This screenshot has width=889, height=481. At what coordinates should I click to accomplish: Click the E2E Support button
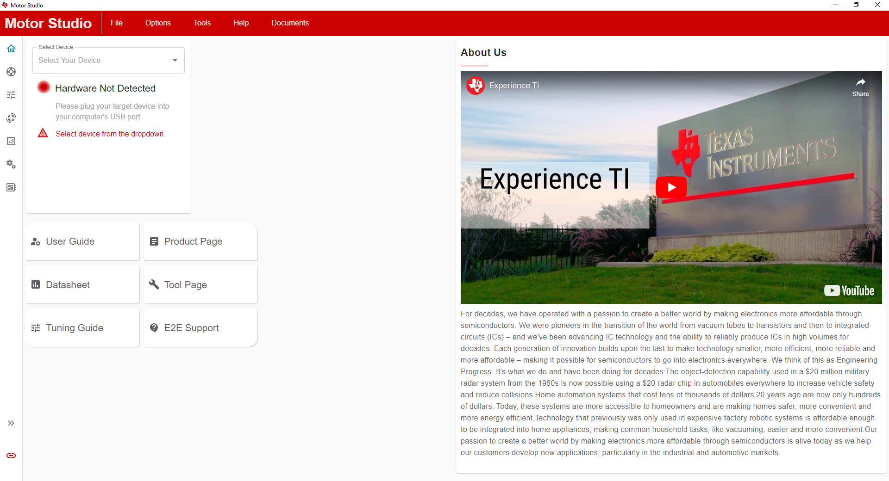(x=200, y=328)
